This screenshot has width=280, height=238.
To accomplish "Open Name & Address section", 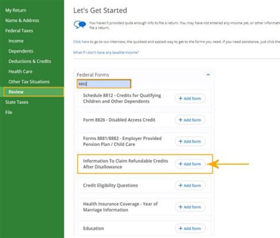I will coord(22,20).
